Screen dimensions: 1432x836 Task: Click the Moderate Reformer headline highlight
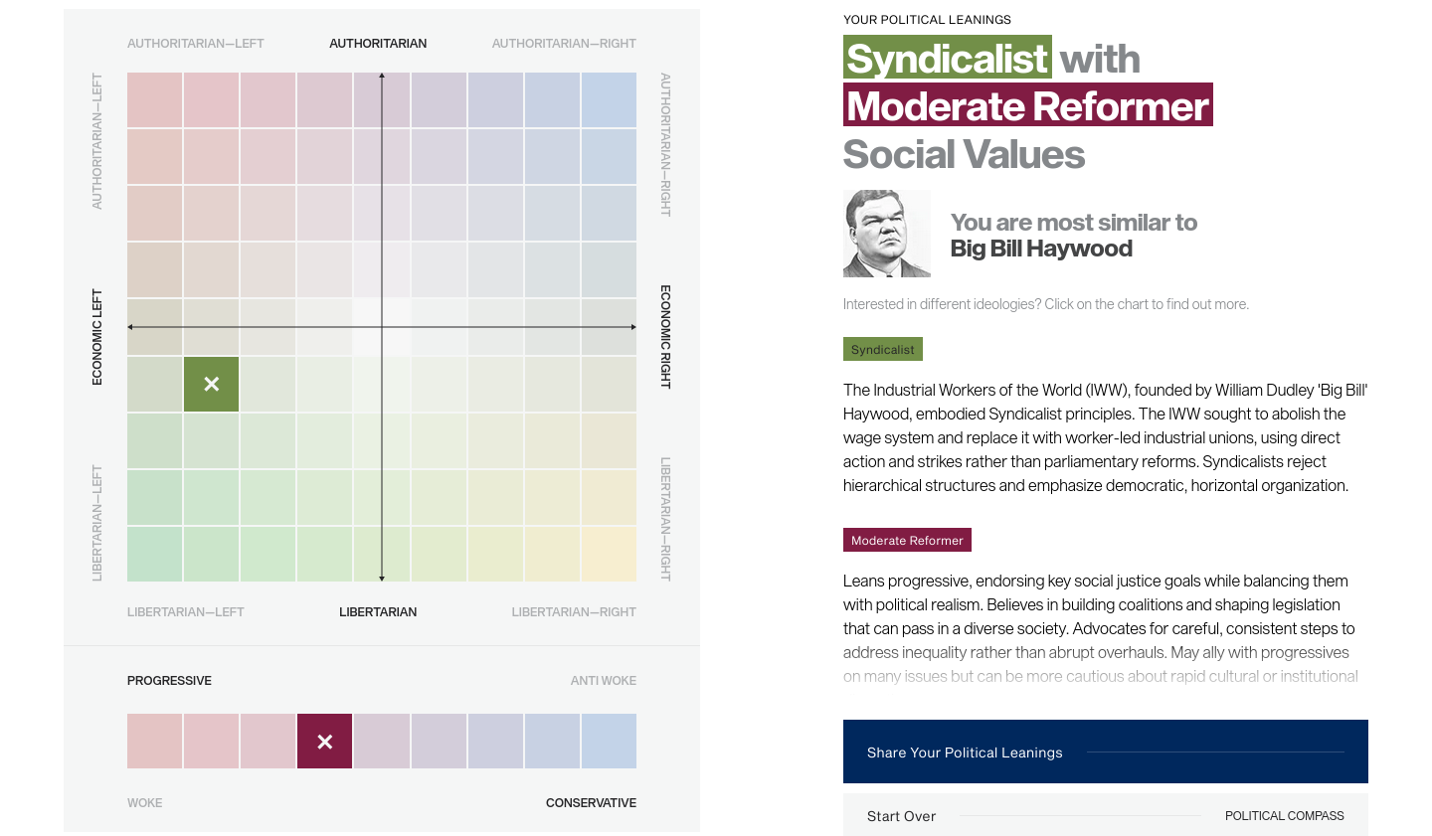(x=1027, y=106)
